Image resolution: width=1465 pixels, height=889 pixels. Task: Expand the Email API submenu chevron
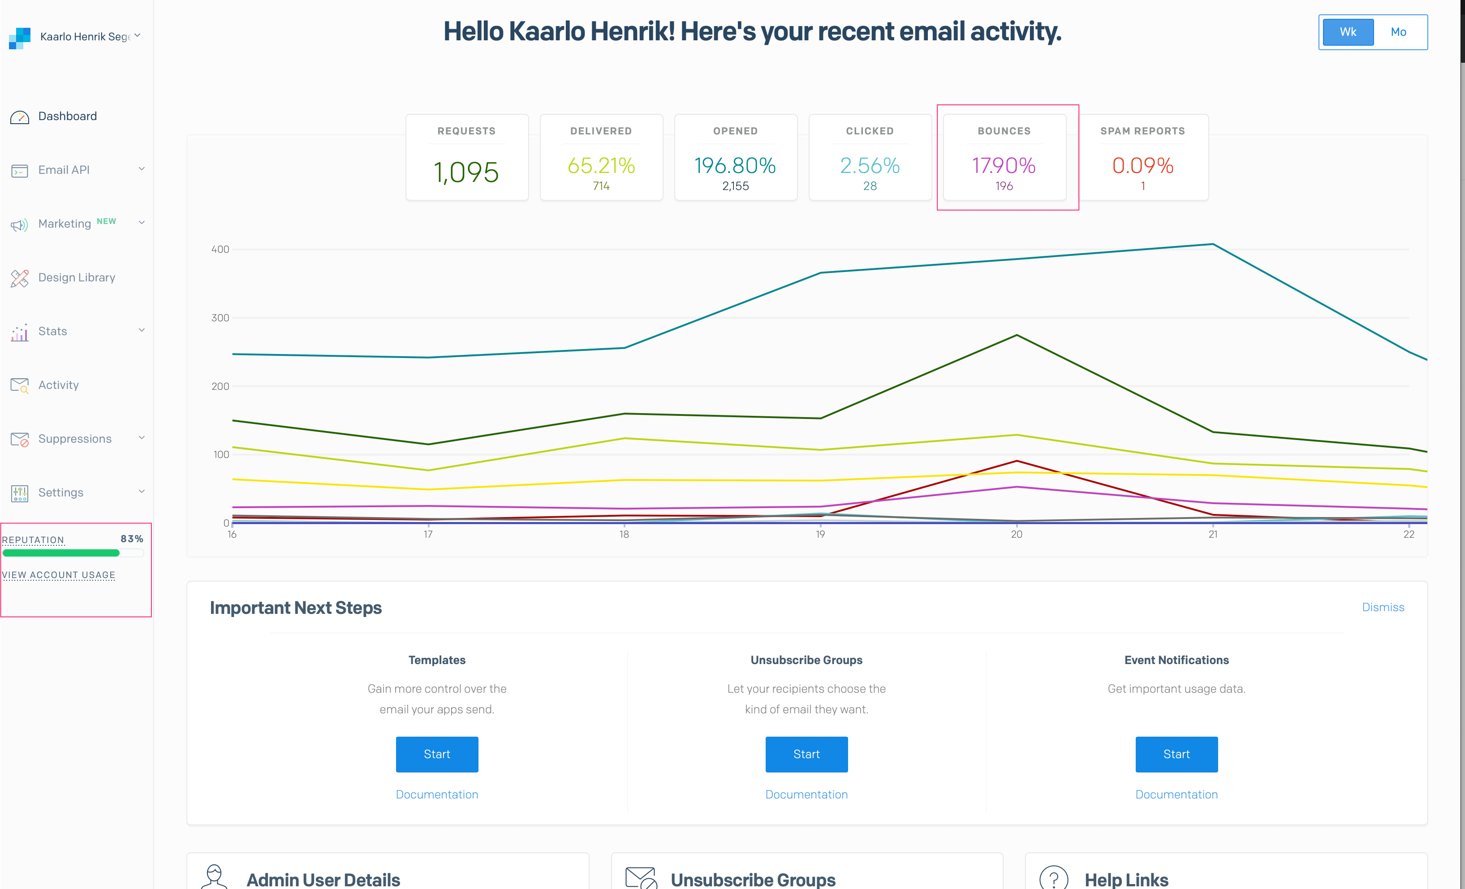click(142, 169)
